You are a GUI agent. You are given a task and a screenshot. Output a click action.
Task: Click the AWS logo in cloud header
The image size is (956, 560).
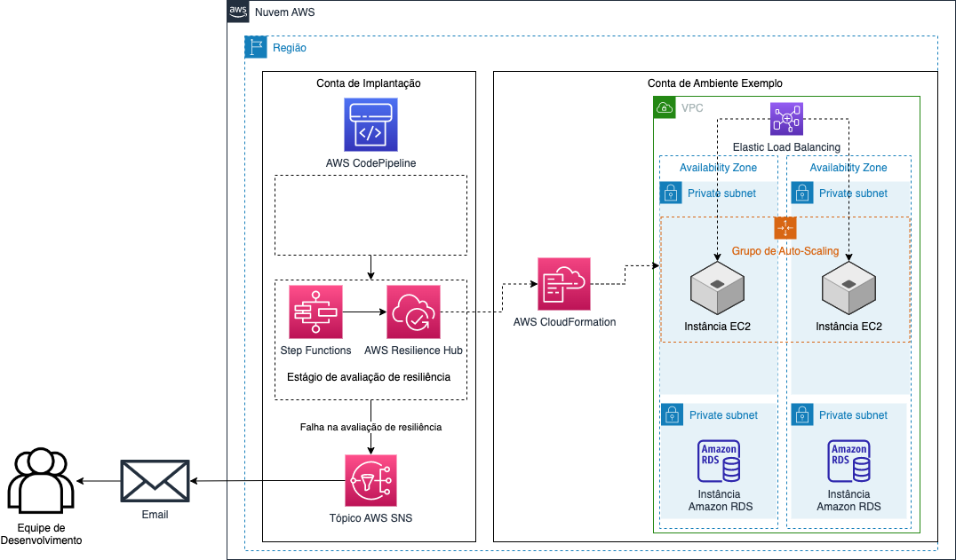point(238,12)
